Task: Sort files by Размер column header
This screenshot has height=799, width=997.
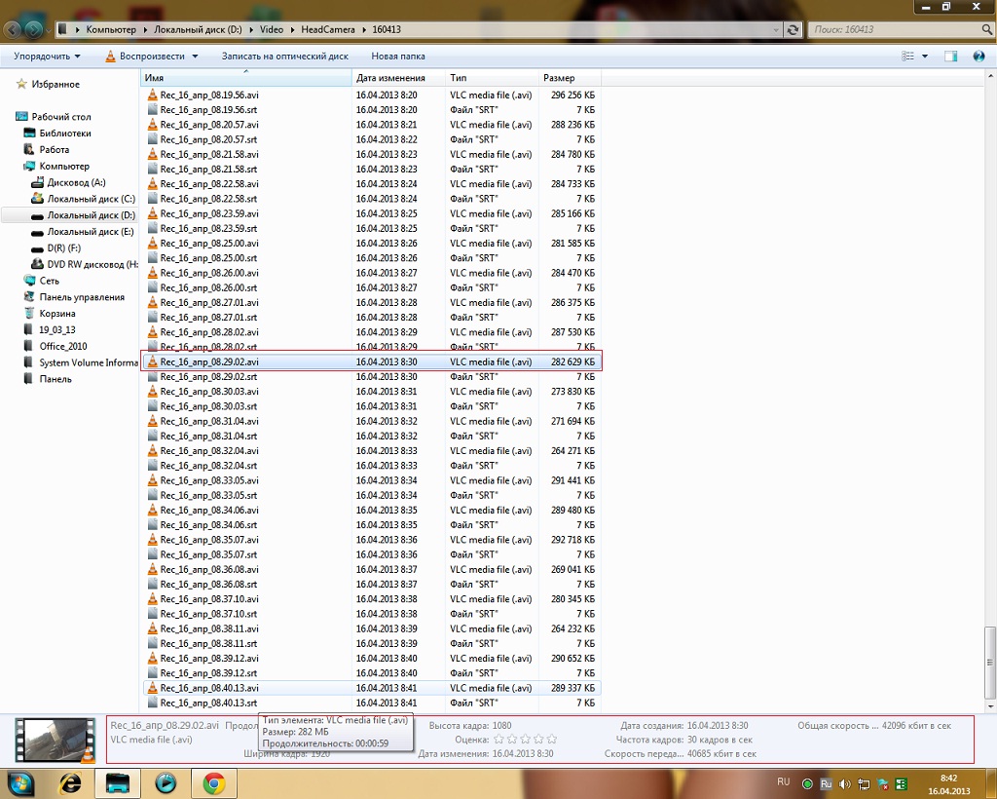Action: click(x=559, y=78)
